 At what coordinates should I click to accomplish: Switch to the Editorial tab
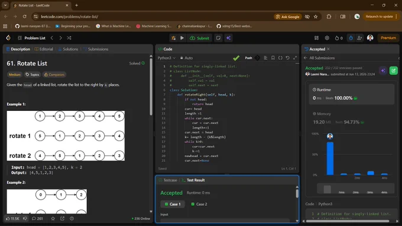click(x=44, y=49)
